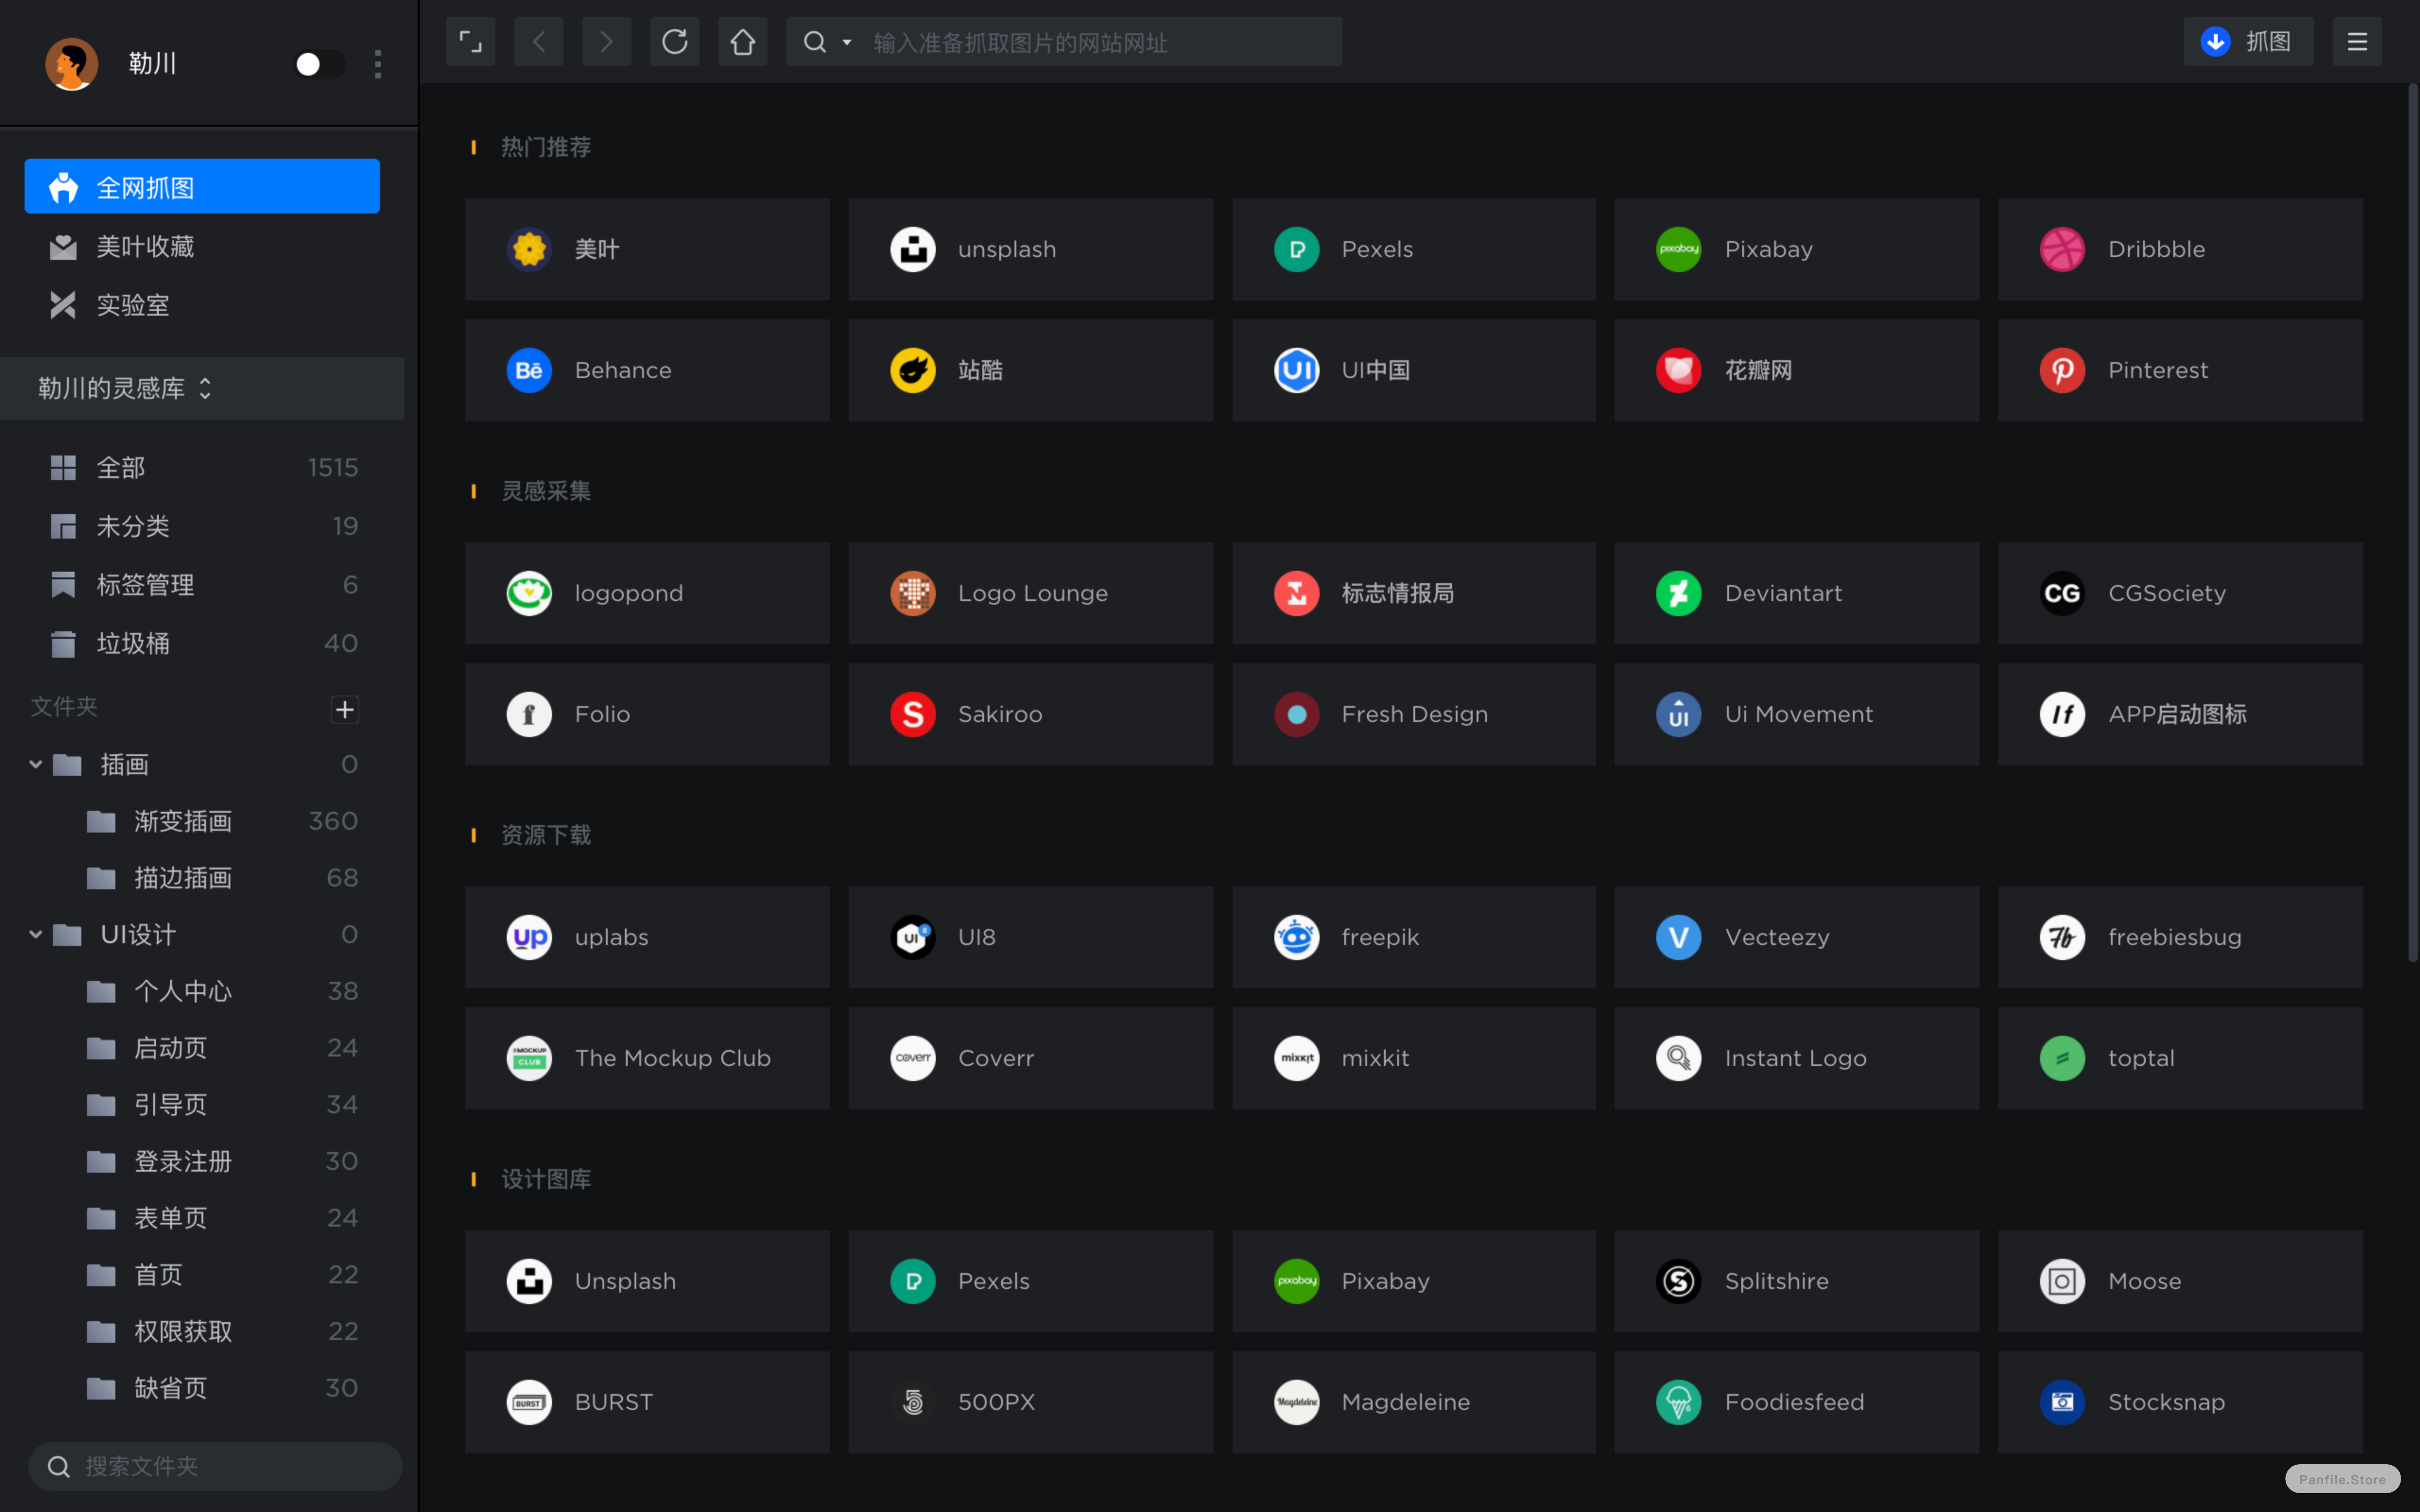Go forward with the right arrow button
Screen dimensions: 2420x1512
point(607,42)
